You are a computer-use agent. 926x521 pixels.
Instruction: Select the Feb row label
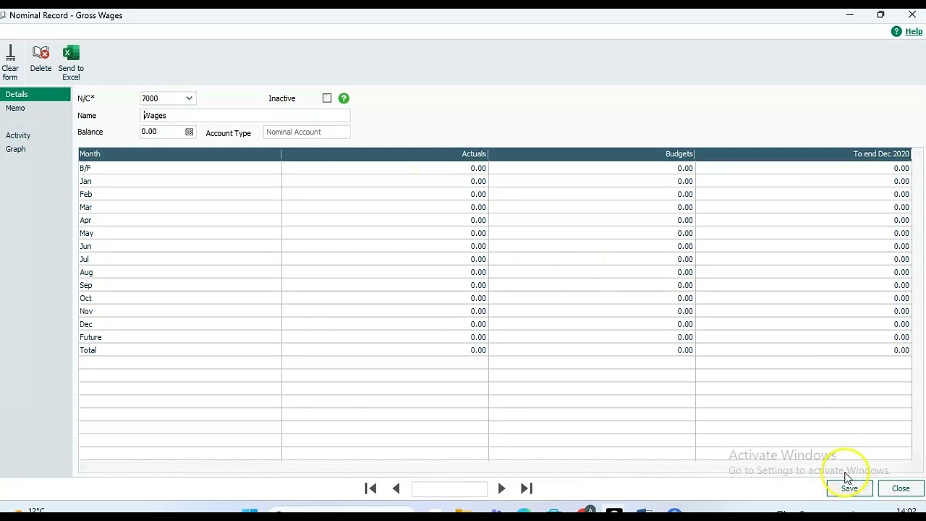pyautogui.click(x=85, y=194)
